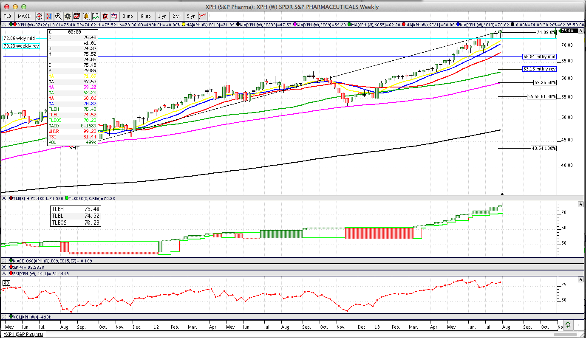Click the MACD toolbar button
This screenshot has width=586, height=338.
(24, 16)
